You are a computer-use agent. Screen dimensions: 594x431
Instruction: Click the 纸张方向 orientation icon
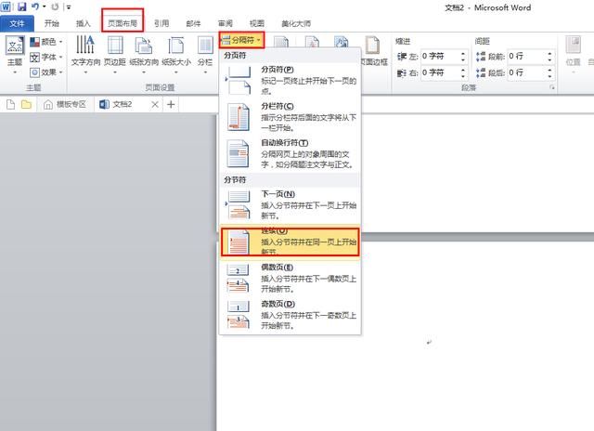144,46
